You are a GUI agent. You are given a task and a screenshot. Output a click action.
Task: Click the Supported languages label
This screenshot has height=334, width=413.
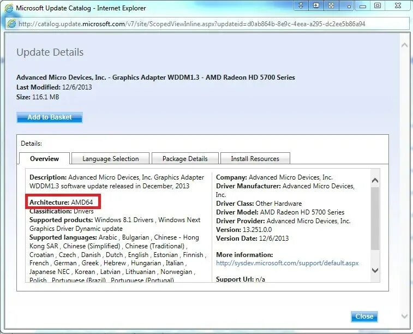63,237
